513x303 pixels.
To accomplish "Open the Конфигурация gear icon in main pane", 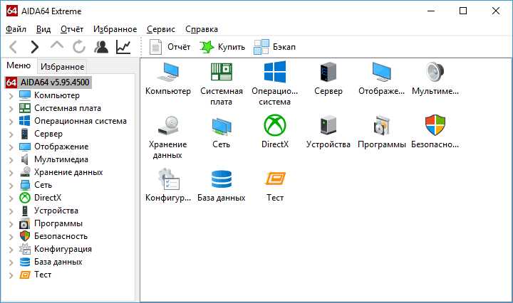I will [x=168, y=179].
